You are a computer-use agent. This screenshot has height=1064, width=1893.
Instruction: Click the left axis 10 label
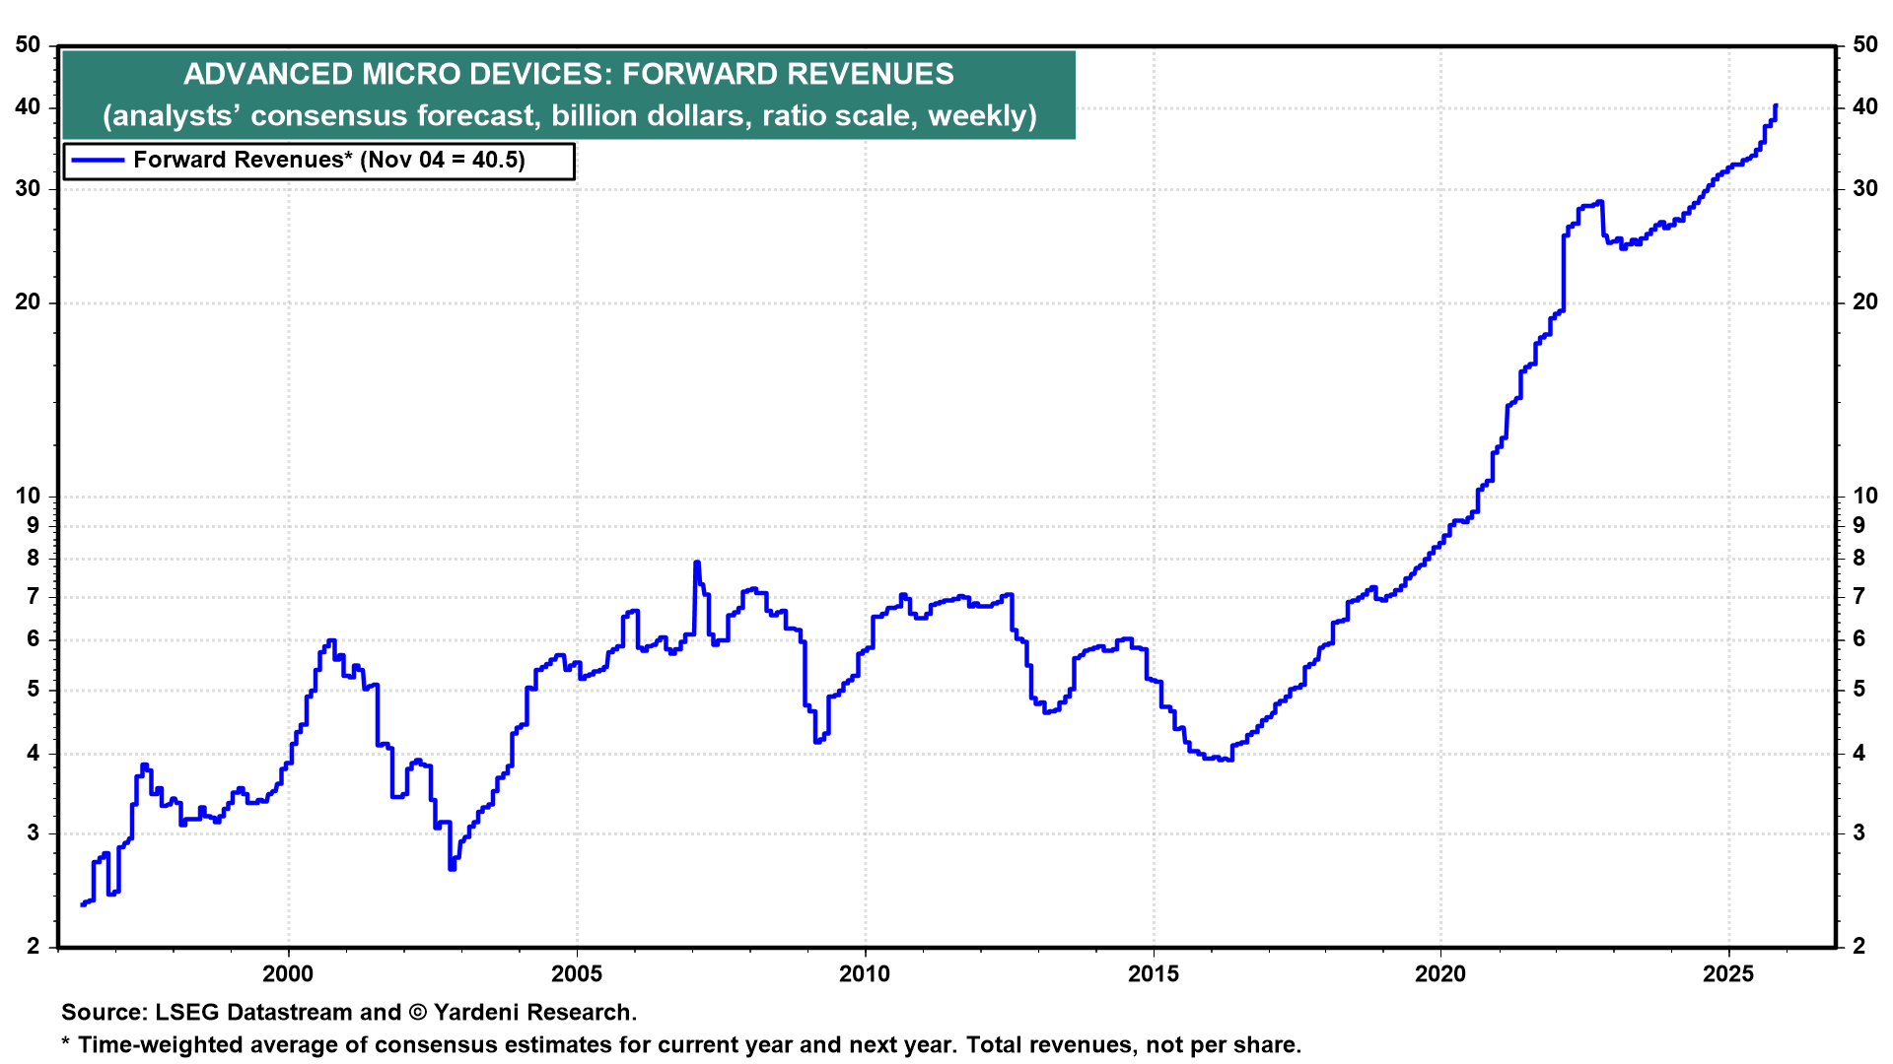pos(29,497)
